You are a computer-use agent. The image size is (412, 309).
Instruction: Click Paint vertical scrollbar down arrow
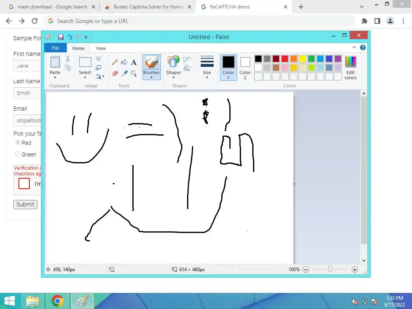click(x=364, y=261)
